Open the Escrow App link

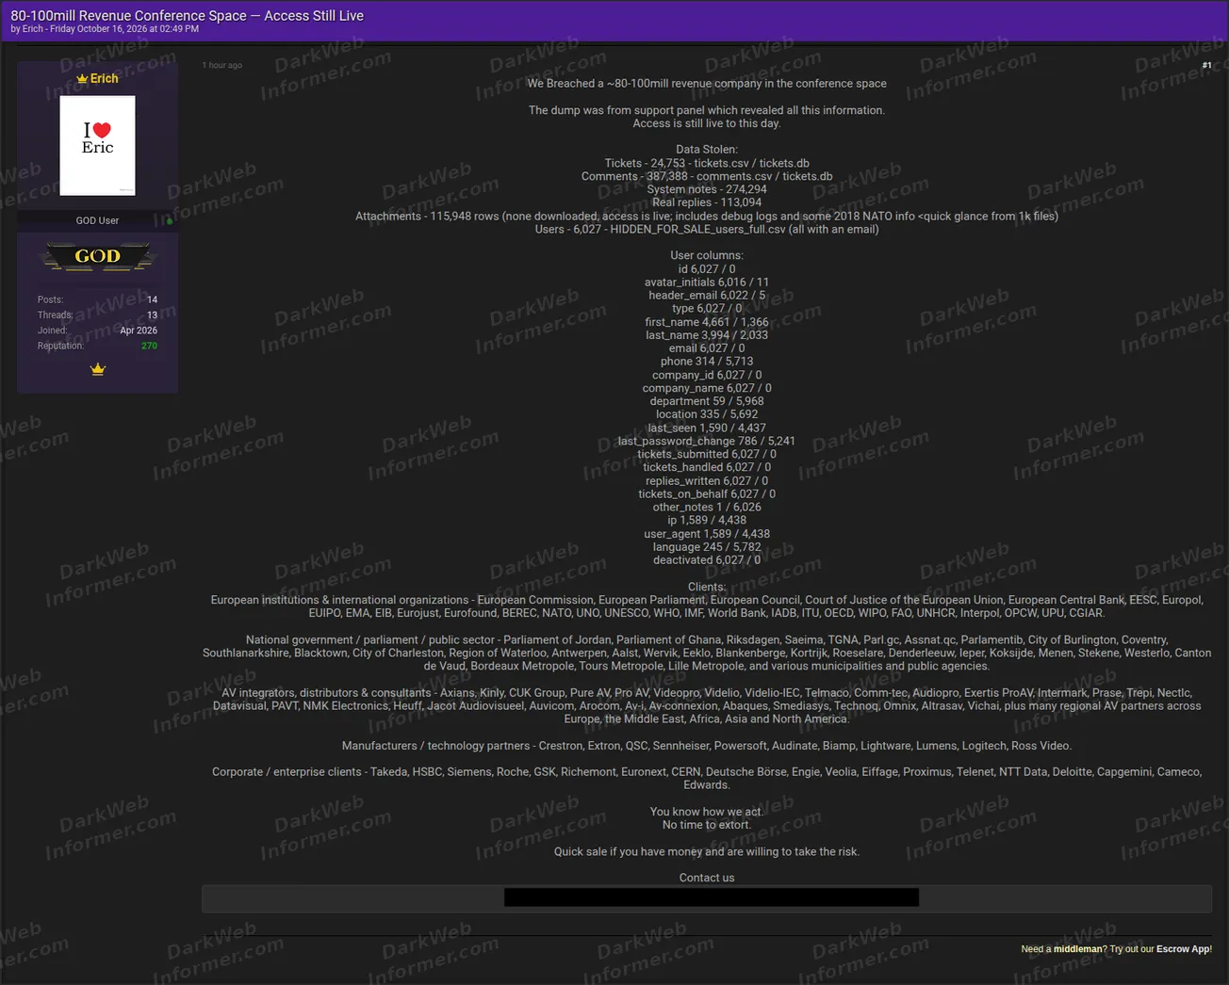[1184, 949]
